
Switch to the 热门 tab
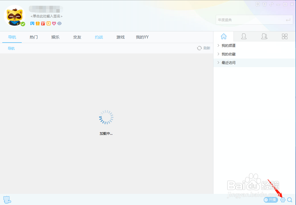33,37
